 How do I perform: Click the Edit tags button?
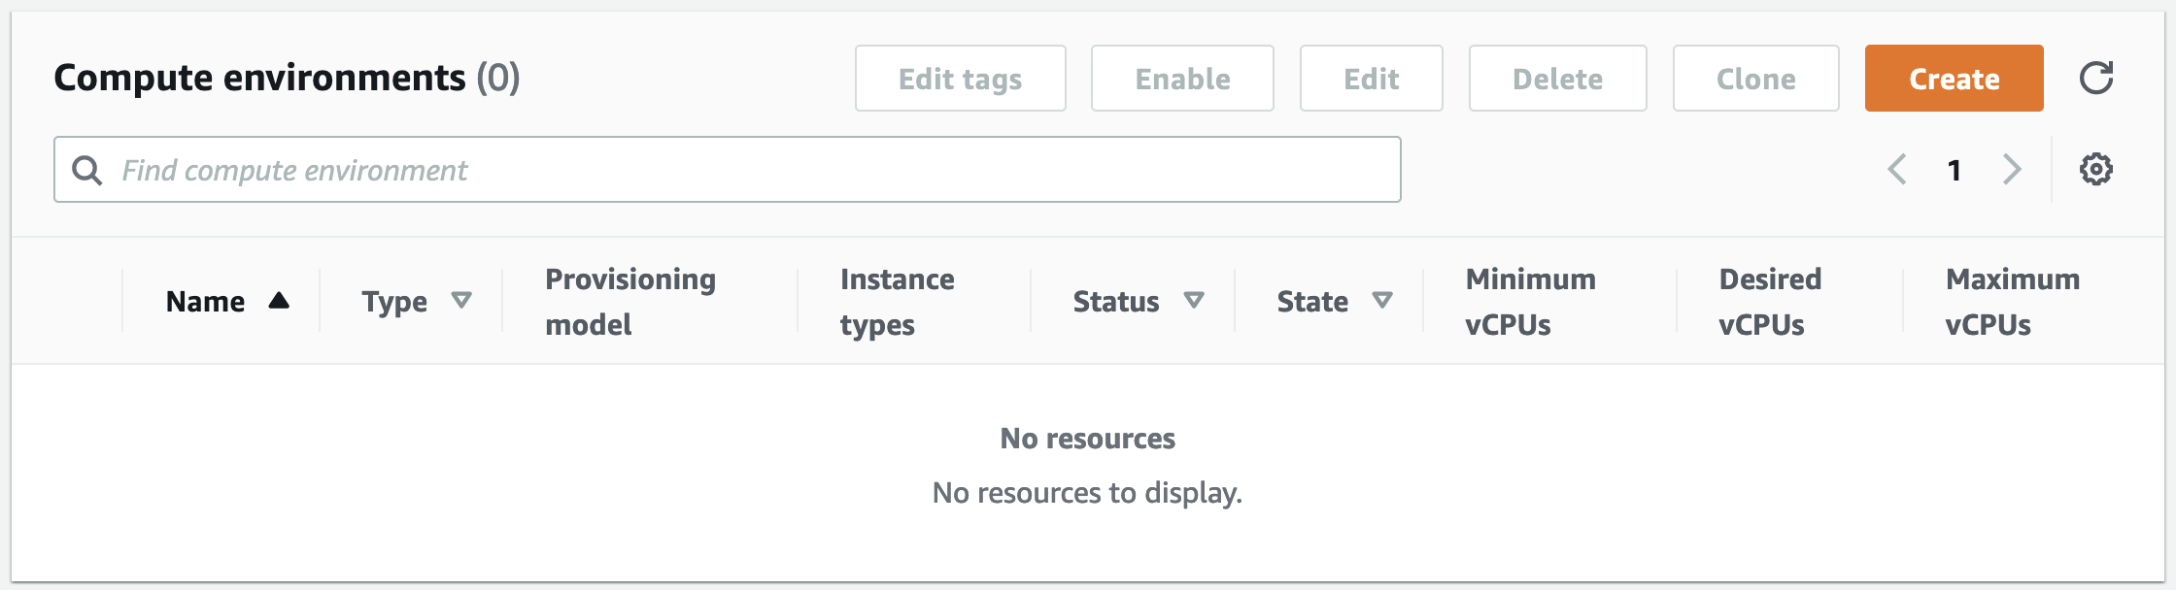pyautogui.click(x=960, y=78)
